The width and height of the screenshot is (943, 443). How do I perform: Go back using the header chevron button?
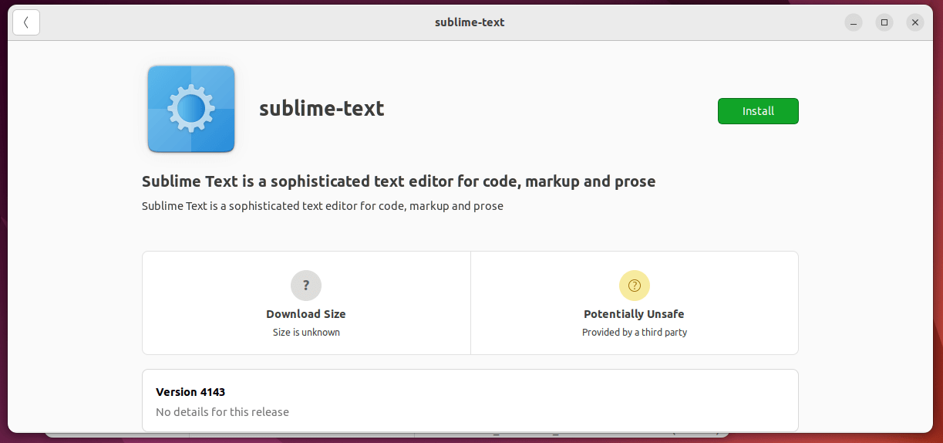pyautogui.click(x=26, y=22)
